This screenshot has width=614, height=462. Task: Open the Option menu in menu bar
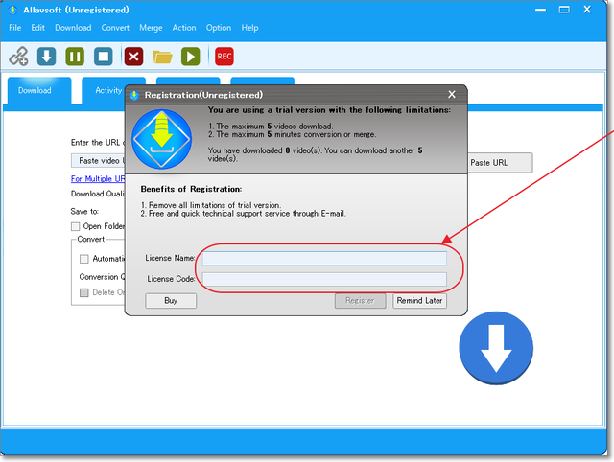(x=219, y=28)
